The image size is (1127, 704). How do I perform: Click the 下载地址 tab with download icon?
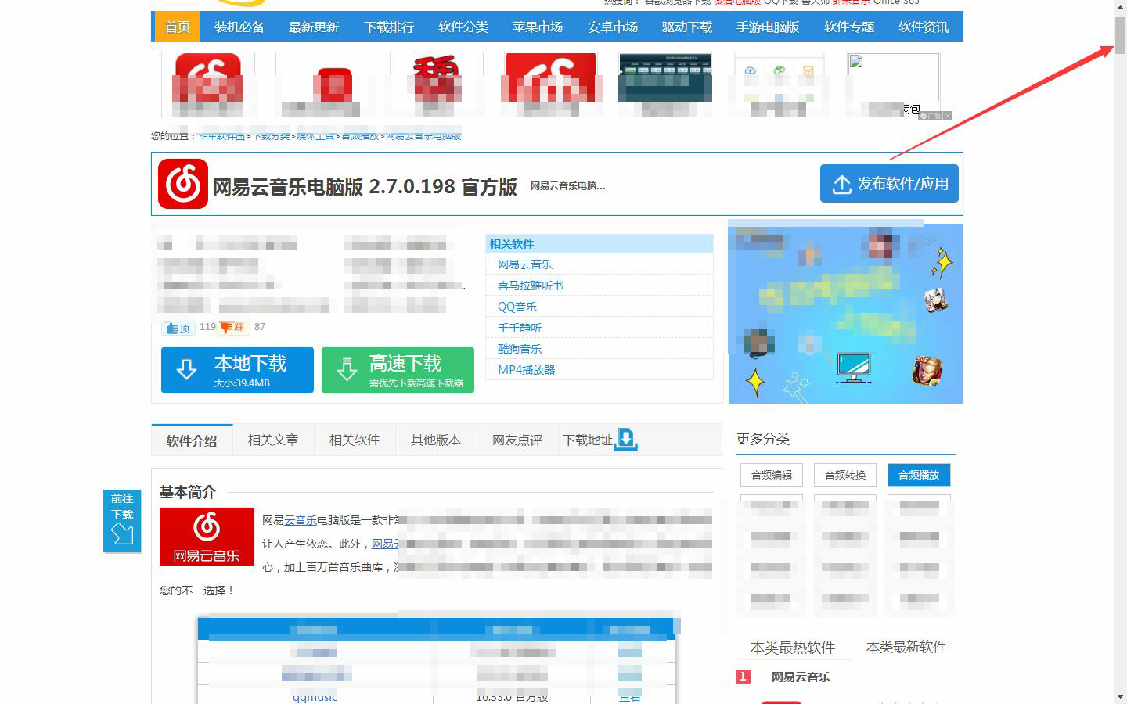(x=600, y=440)
